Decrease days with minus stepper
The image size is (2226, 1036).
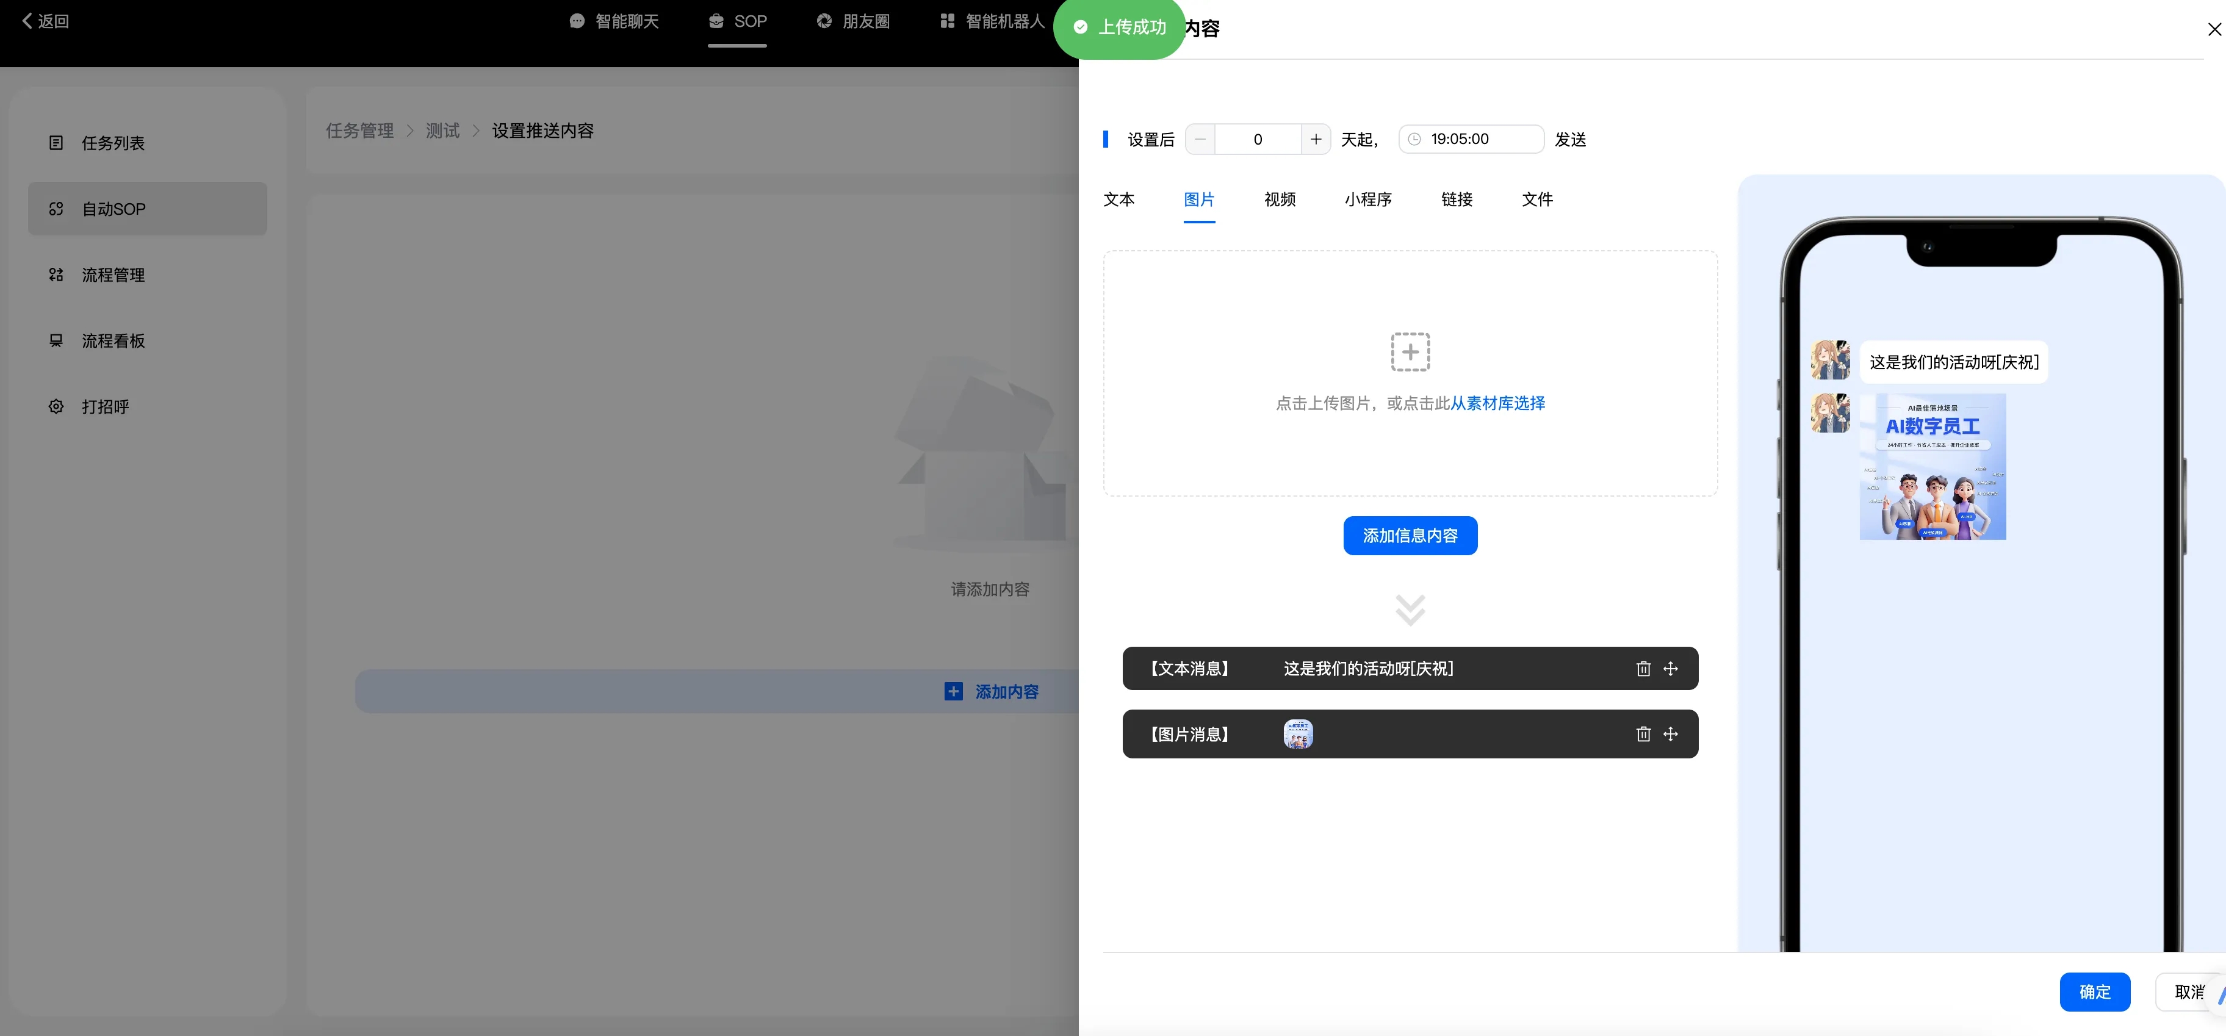(1200, 139)
